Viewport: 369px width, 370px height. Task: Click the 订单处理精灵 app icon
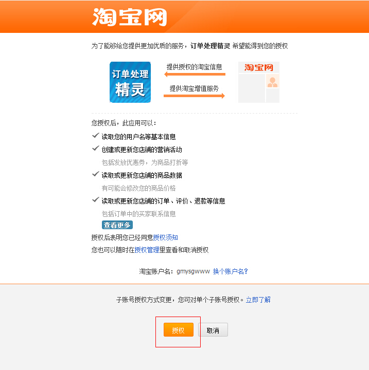[130, 82]
